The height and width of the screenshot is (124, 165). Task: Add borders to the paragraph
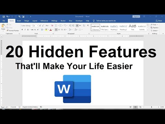click(x=80, y=30)
